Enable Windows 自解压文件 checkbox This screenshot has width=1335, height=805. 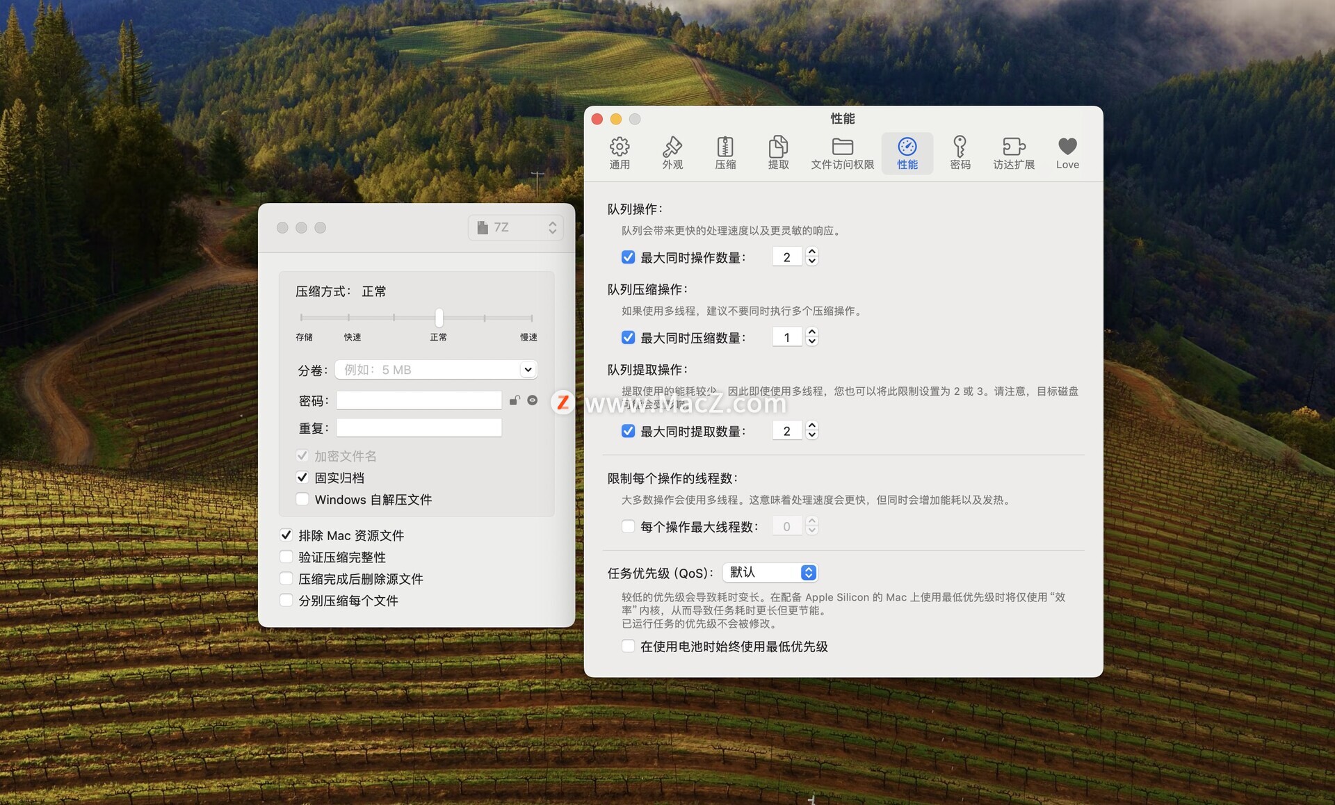302,499
